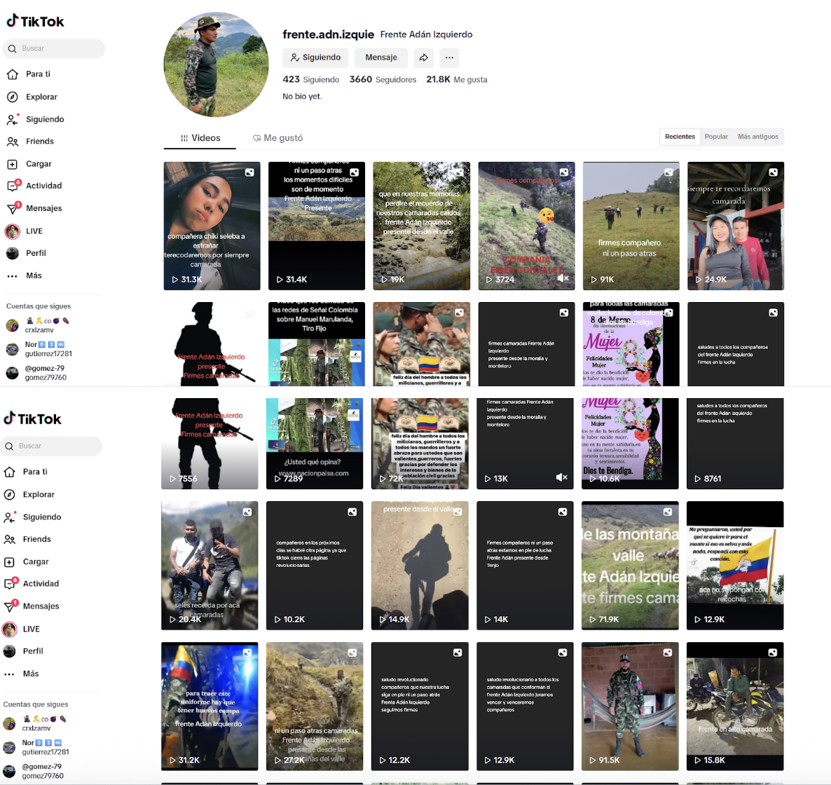
Task: Open the three-dot more options menu on profile
Action: click(449, 57)
